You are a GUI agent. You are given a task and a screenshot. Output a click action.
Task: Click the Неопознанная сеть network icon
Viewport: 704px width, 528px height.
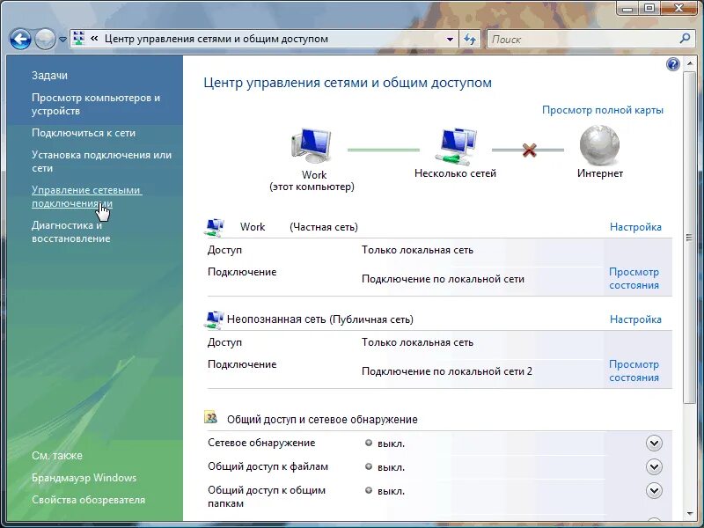click(214, 319)
